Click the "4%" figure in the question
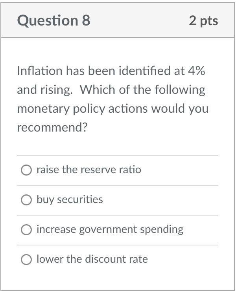 point(197,71)
